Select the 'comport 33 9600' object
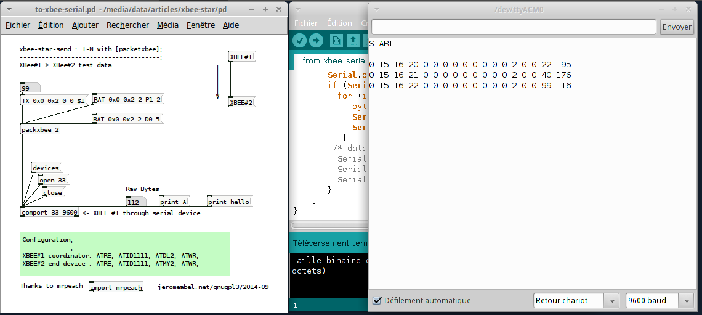702x315 pixels. pos(50,213)
